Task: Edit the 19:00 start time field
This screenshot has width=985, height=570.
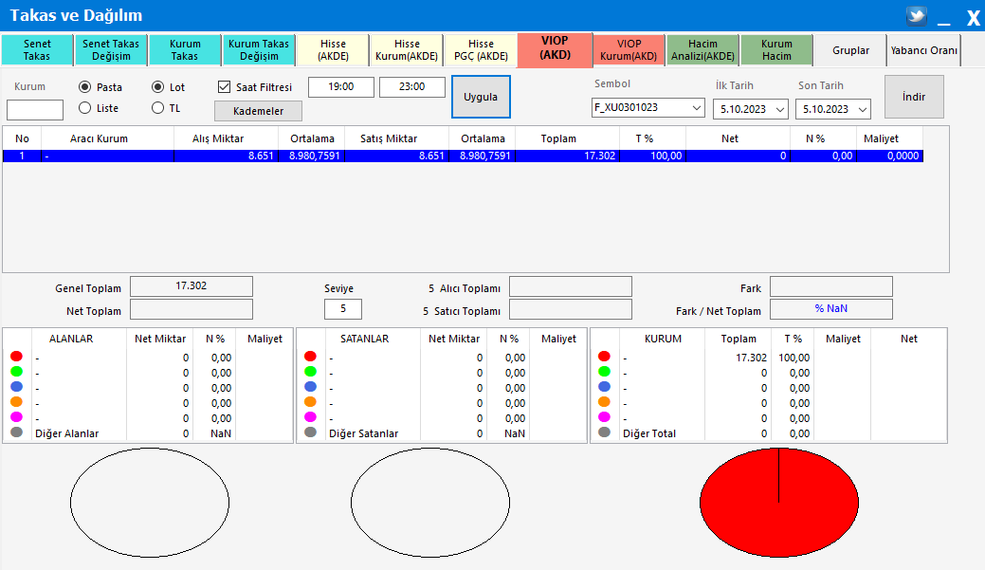Action: pos(341,86)
